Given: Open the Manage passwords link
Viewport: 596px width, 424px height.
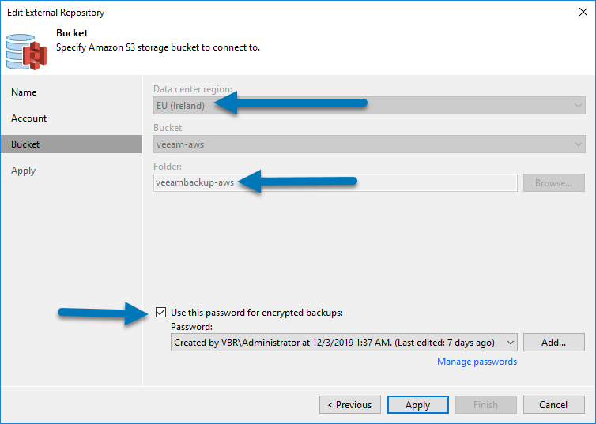Looking at the screenshot, I should coord(477,362).
